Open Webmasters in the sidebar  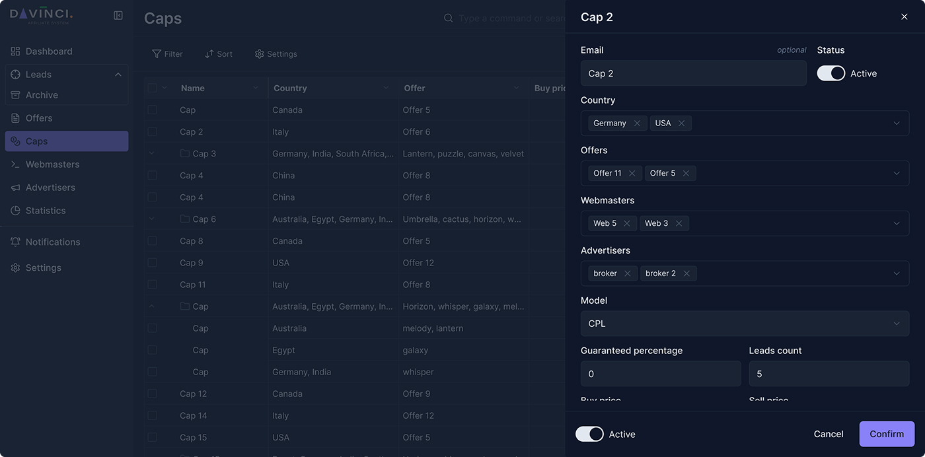pyautogui.click(x=52, y=164)
